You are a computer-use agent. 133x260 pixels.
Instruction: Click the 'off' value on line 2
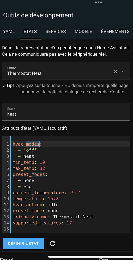30,150
